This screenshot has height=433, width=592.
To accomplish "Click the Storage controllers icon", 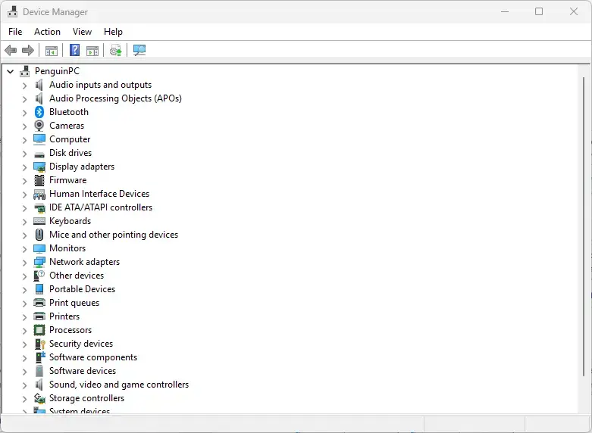I will (x=39, y=398).
